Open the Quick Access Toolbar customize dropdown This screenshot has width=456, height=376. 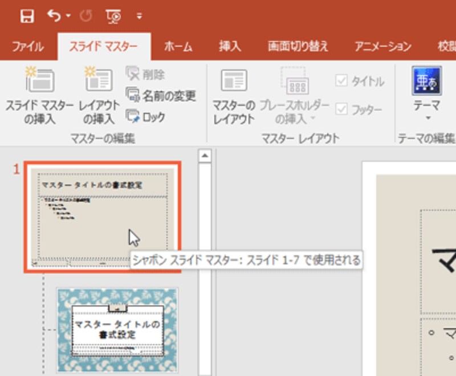(x=139, y=17)
